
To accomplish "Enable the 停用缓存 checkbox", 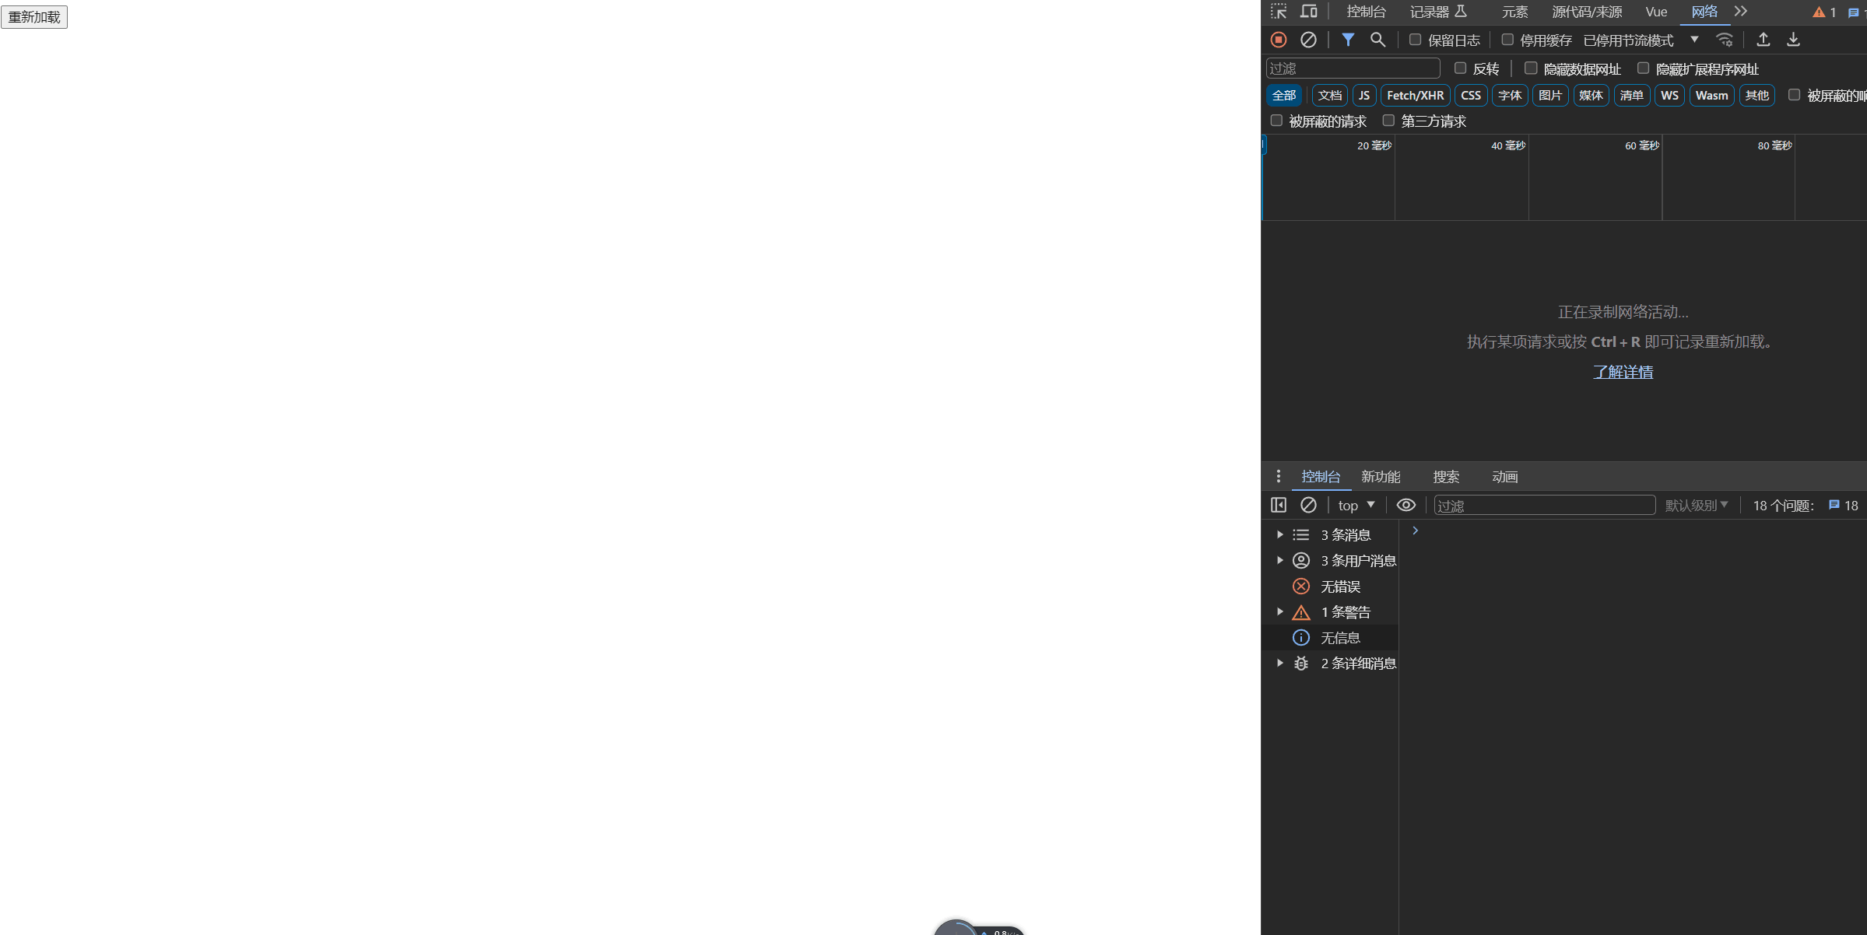I will click(1507, 40).
